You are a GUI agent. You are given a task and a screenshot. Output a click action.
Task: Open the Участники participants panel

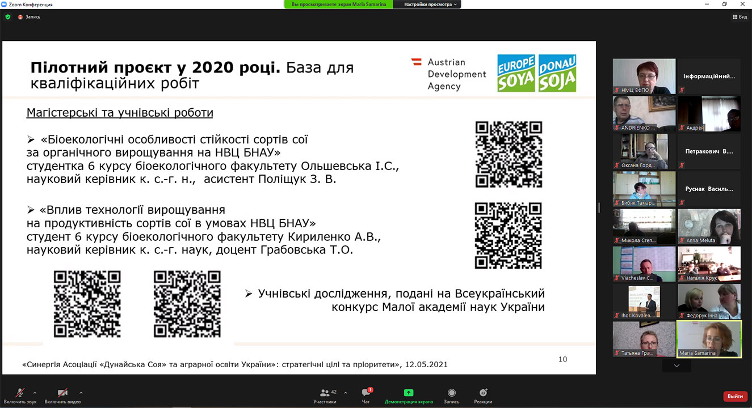pyautogui.click(x=325, y=396)
